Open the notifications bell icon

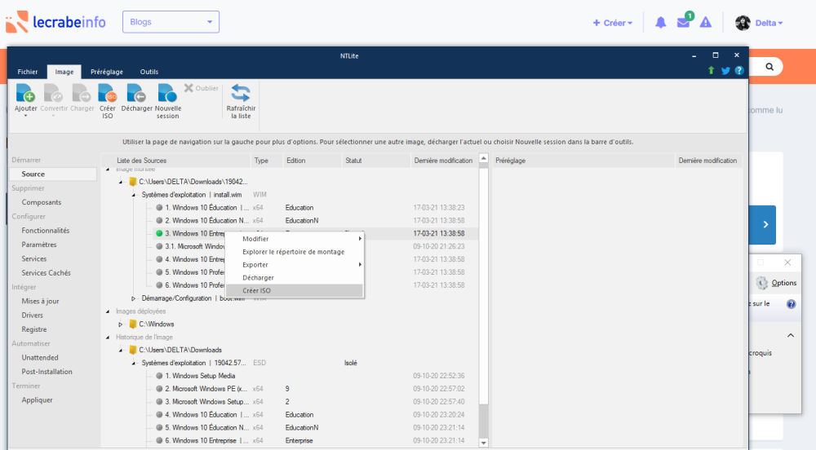661,23
